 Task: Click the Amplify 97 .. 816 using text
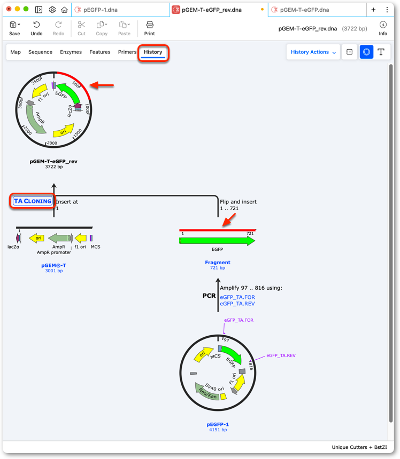point(251,288)
